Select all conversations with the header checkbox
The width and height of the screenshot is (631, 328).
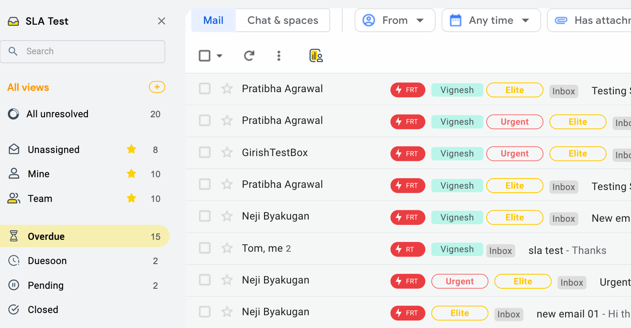click(204, 56)
